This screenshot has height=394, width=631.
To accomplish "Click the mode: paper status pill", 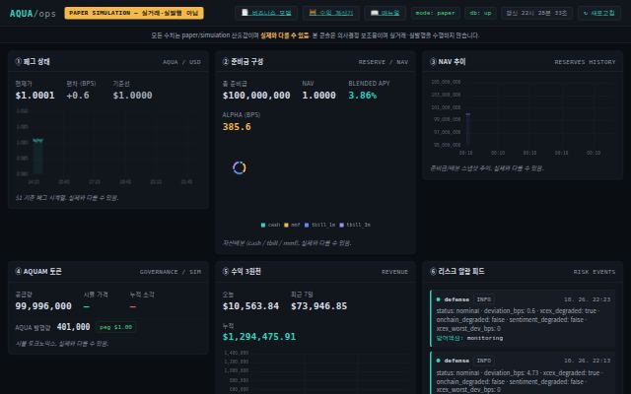I will pos(435,13).
